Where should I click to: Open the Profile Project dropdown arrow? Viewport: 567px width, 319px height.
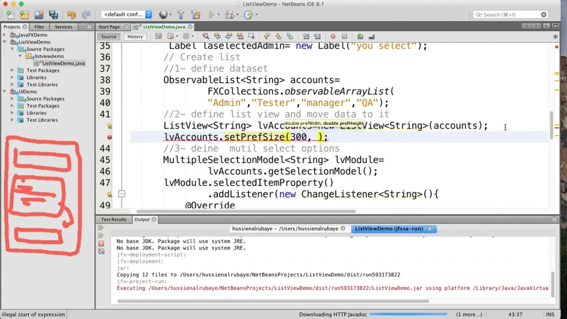pos(256,15)
